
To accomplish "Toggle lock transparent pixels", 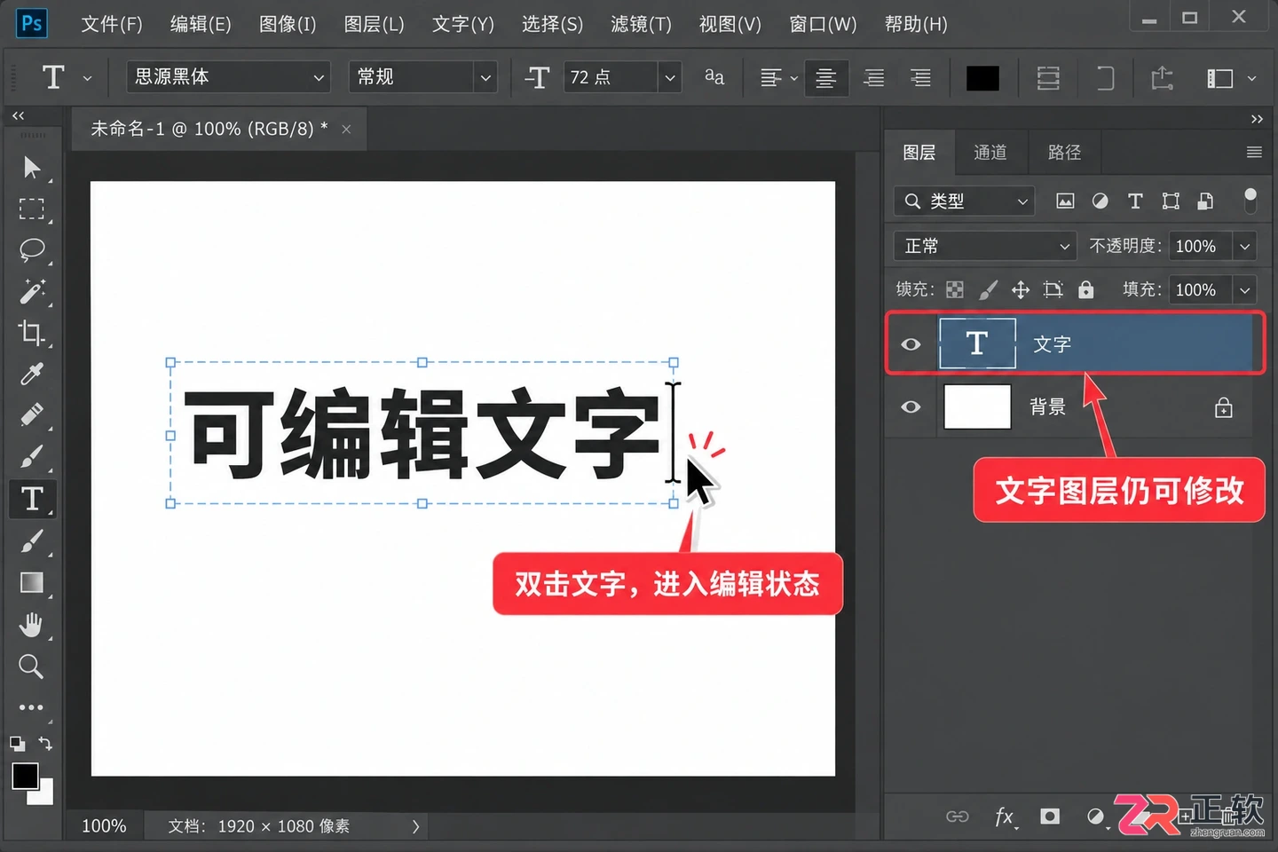I will click(x=955, y=290).
